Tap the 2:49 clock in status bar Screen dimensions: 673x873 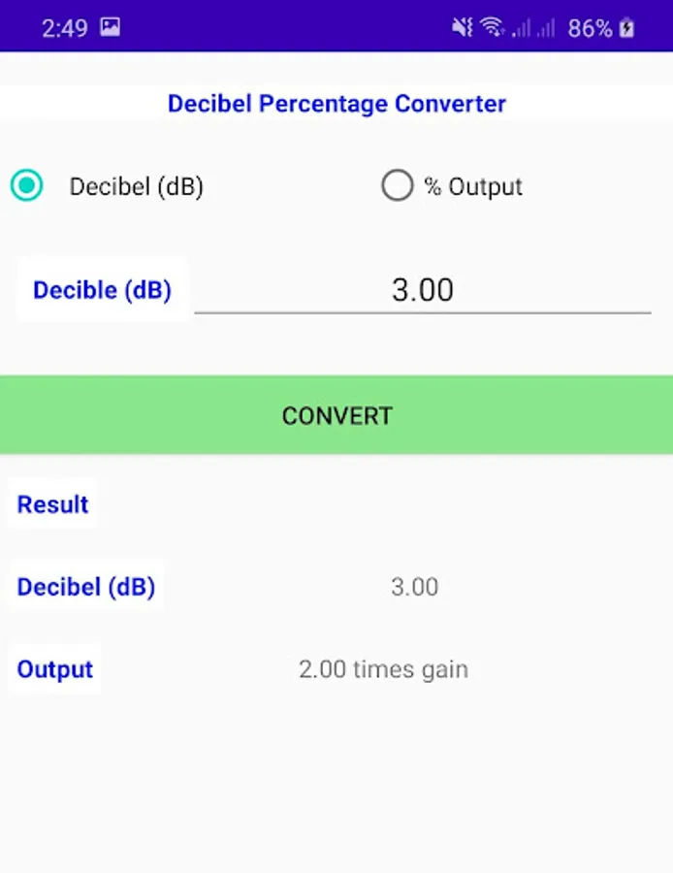coord(64,28)
